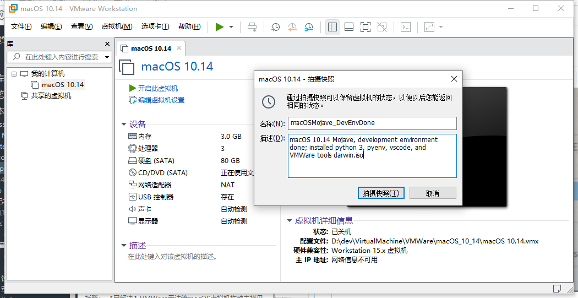Select 我的计算机 in the library tree
This screenshot has height=298, width=578.
point(47,74)
